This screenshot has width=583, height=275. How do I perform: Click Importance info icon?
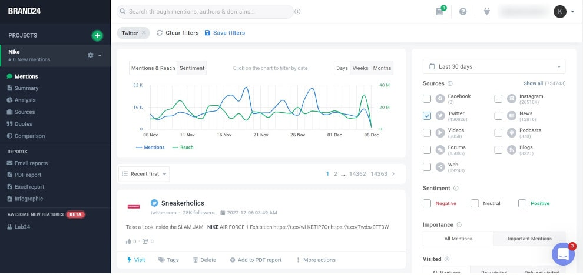coord(459,225)
